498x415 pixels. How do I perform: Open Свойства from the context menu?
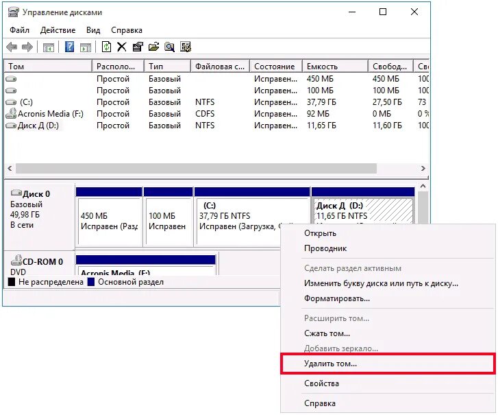pos(388,383)
